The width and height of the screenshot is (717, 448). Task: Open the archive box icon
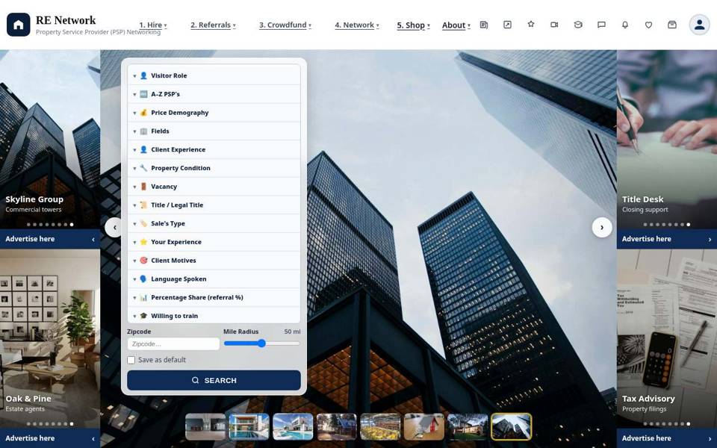pos(672,25)
